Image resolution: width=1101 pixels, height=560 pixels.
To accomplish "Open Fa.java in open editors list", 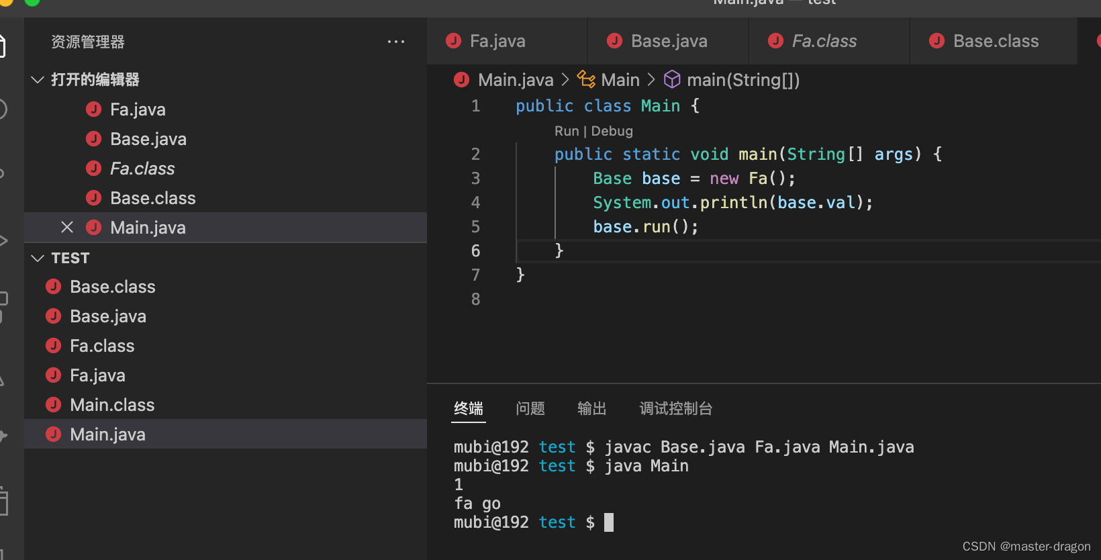I will (x=226, y=109).
